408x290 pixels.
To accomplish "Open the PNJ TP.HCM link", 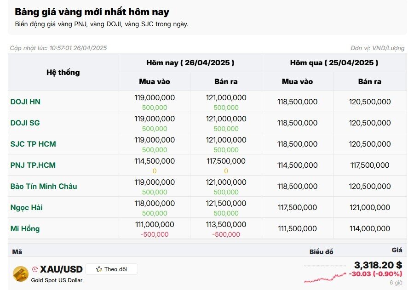I will pyautogui.click(x=33, y=165).
